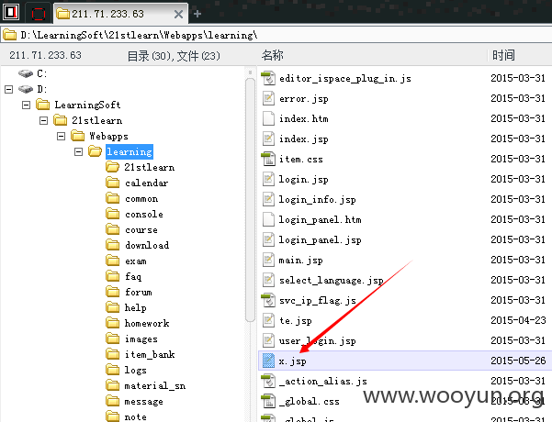
Task: Click the red square icon in top bar
Action: pyautogui.click(x=38, y=14)
